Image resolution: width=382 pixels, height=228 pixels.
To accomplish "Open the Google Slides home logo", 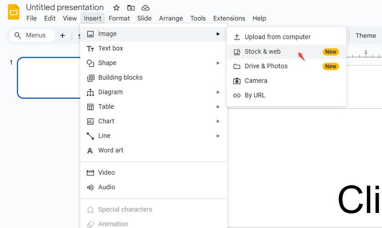I will 14,12.
